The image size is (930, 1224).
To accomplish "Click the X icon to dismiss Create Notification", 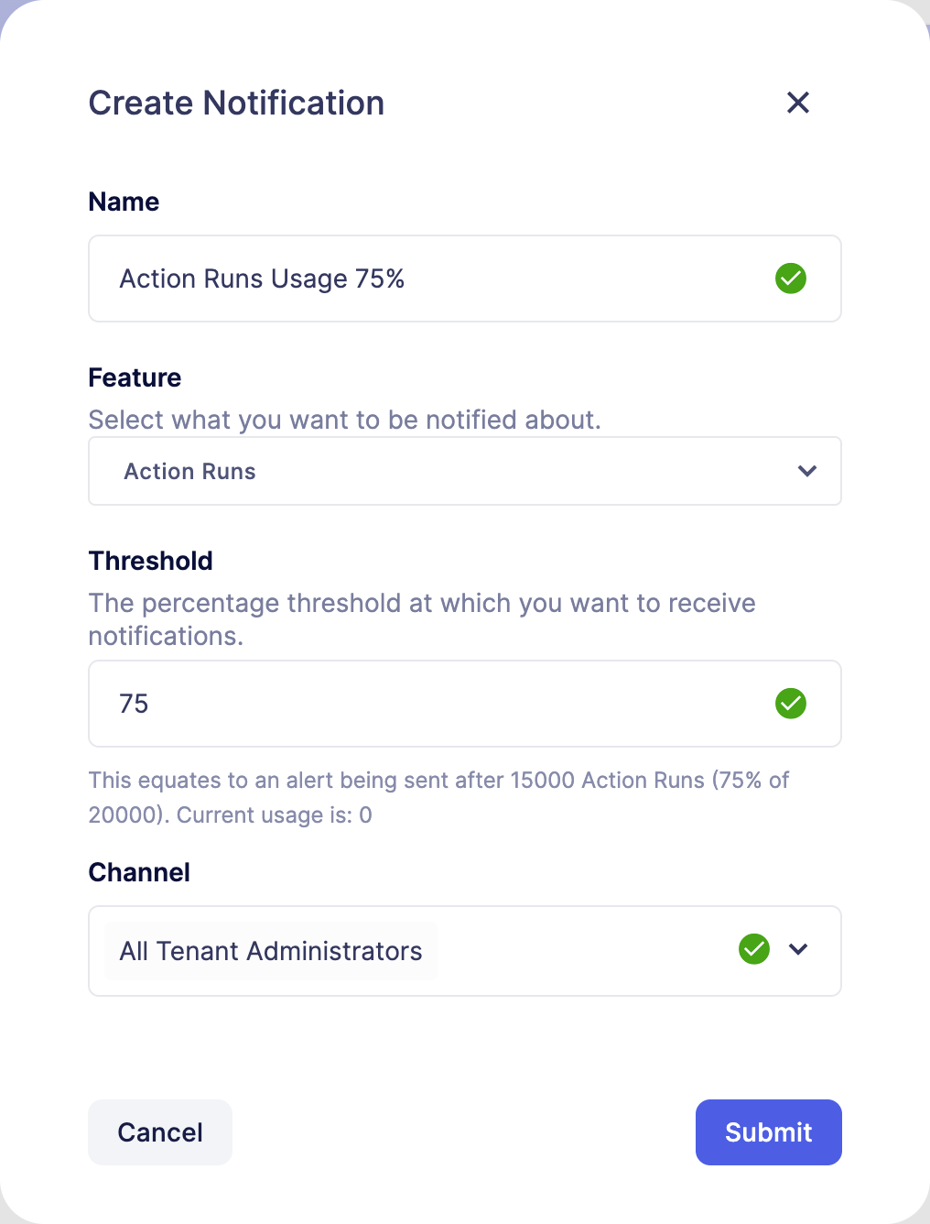I will pos(797,103).
